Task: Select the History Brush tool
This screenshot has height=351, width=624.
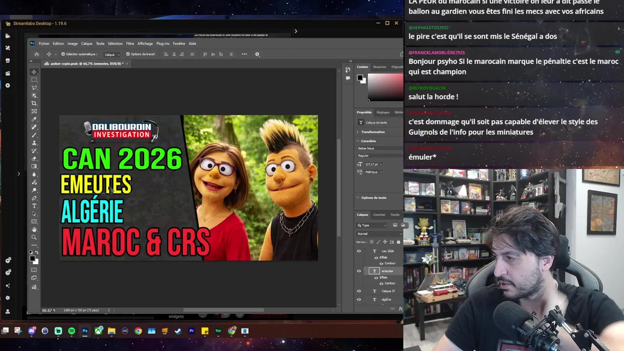Action: click(34, 151)
